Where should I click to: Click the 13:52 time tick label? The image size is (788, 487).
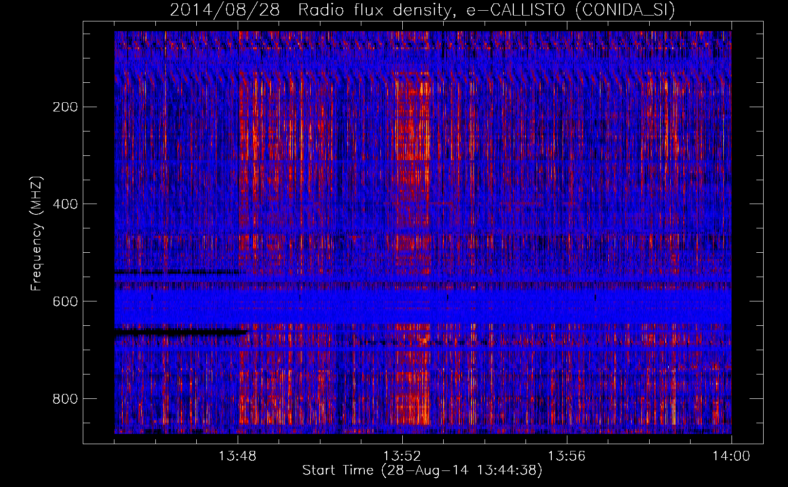[x=402, y=456]
